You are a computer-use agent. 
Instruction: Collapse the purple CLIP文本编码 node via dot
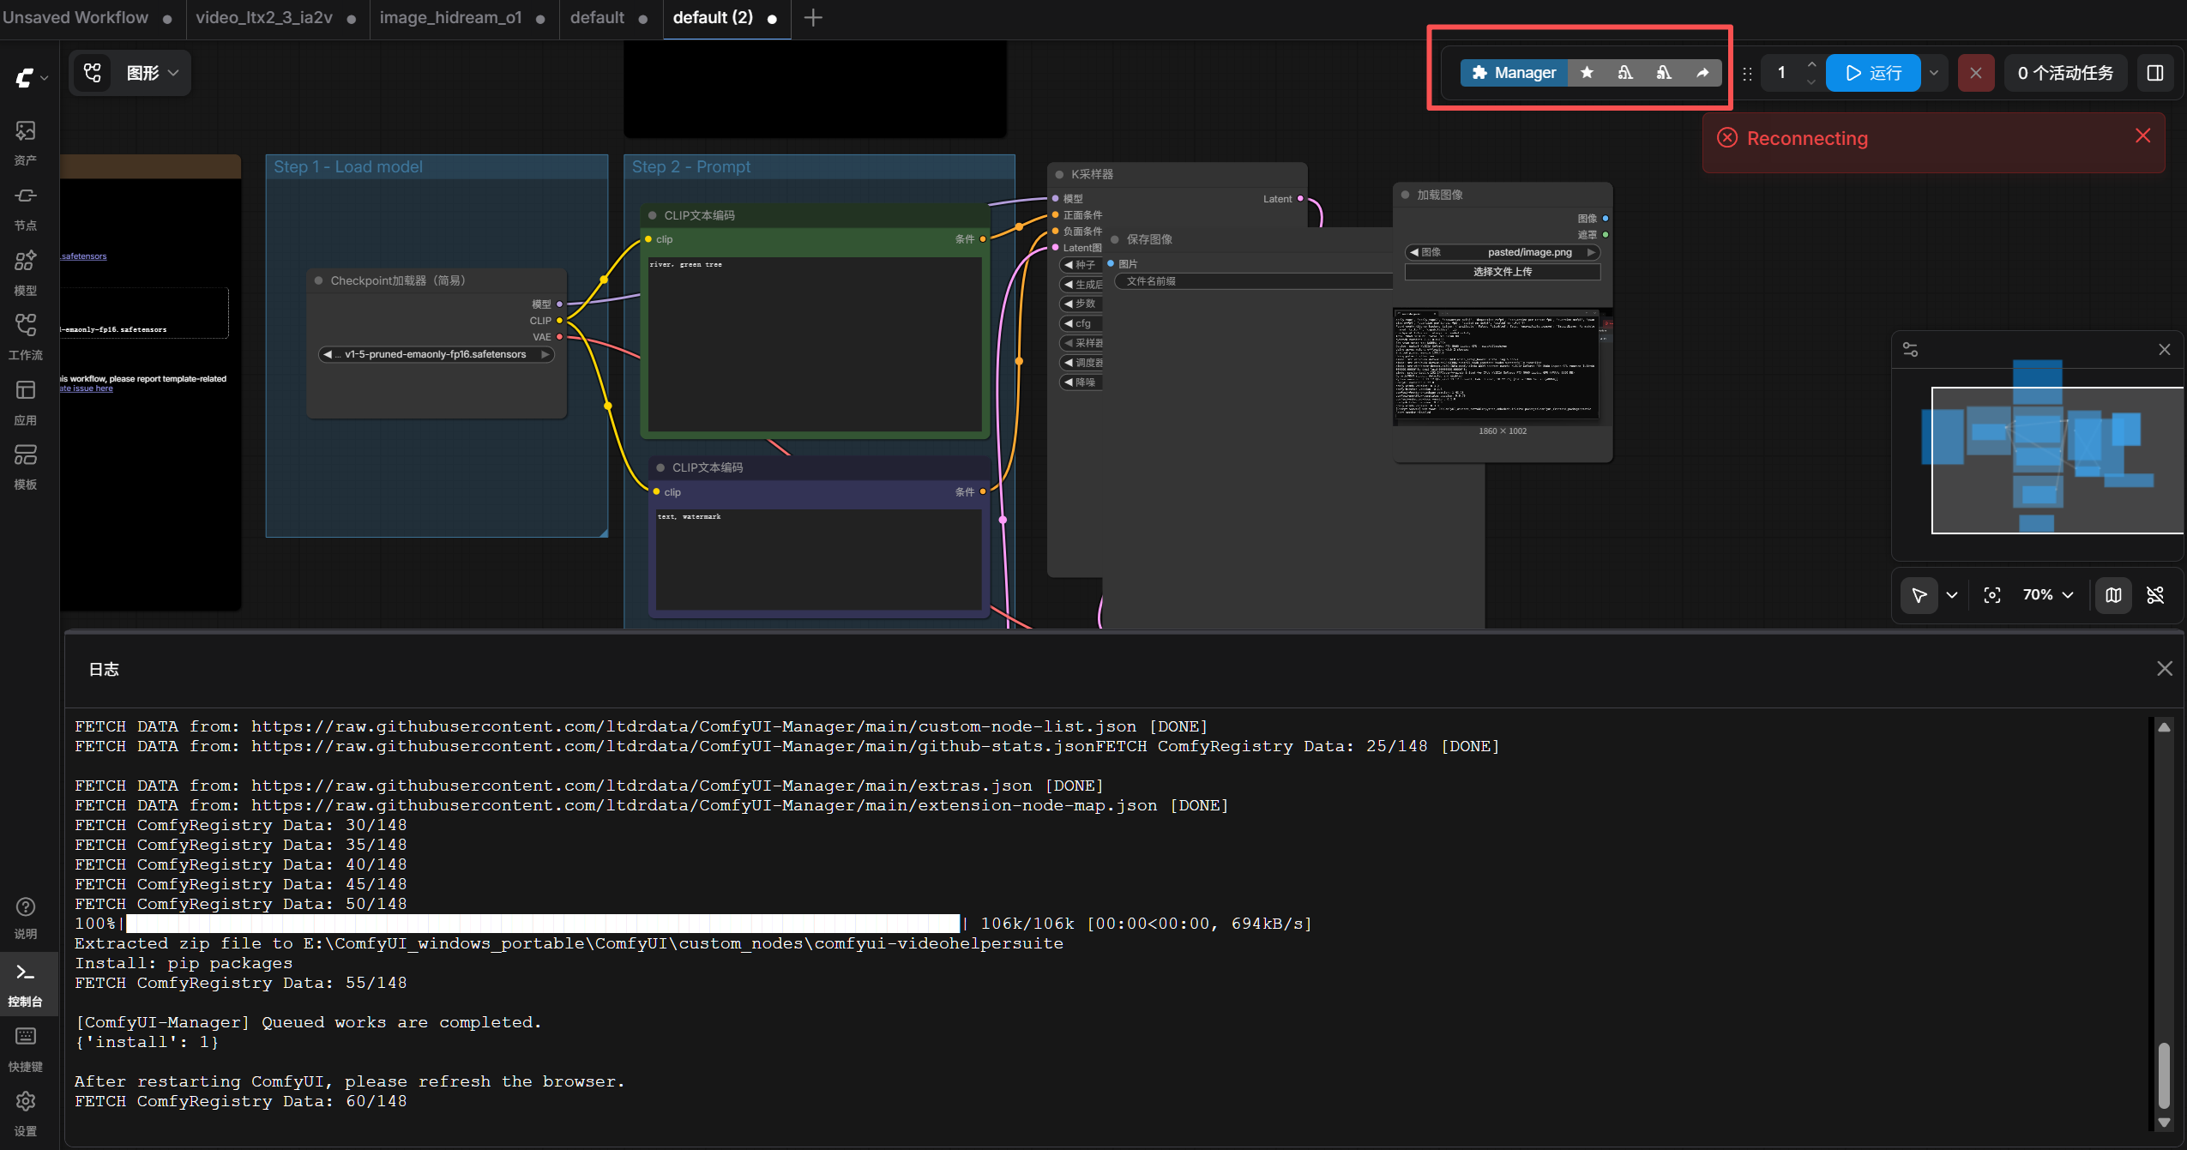[x=660, y=468]
